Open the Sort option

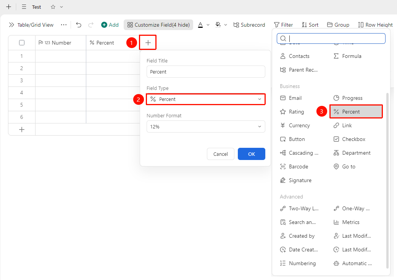[310, 25]
